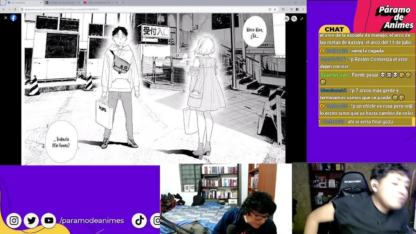Click MendozaAC's '7 arcos más gente' message

pos(367,94)
